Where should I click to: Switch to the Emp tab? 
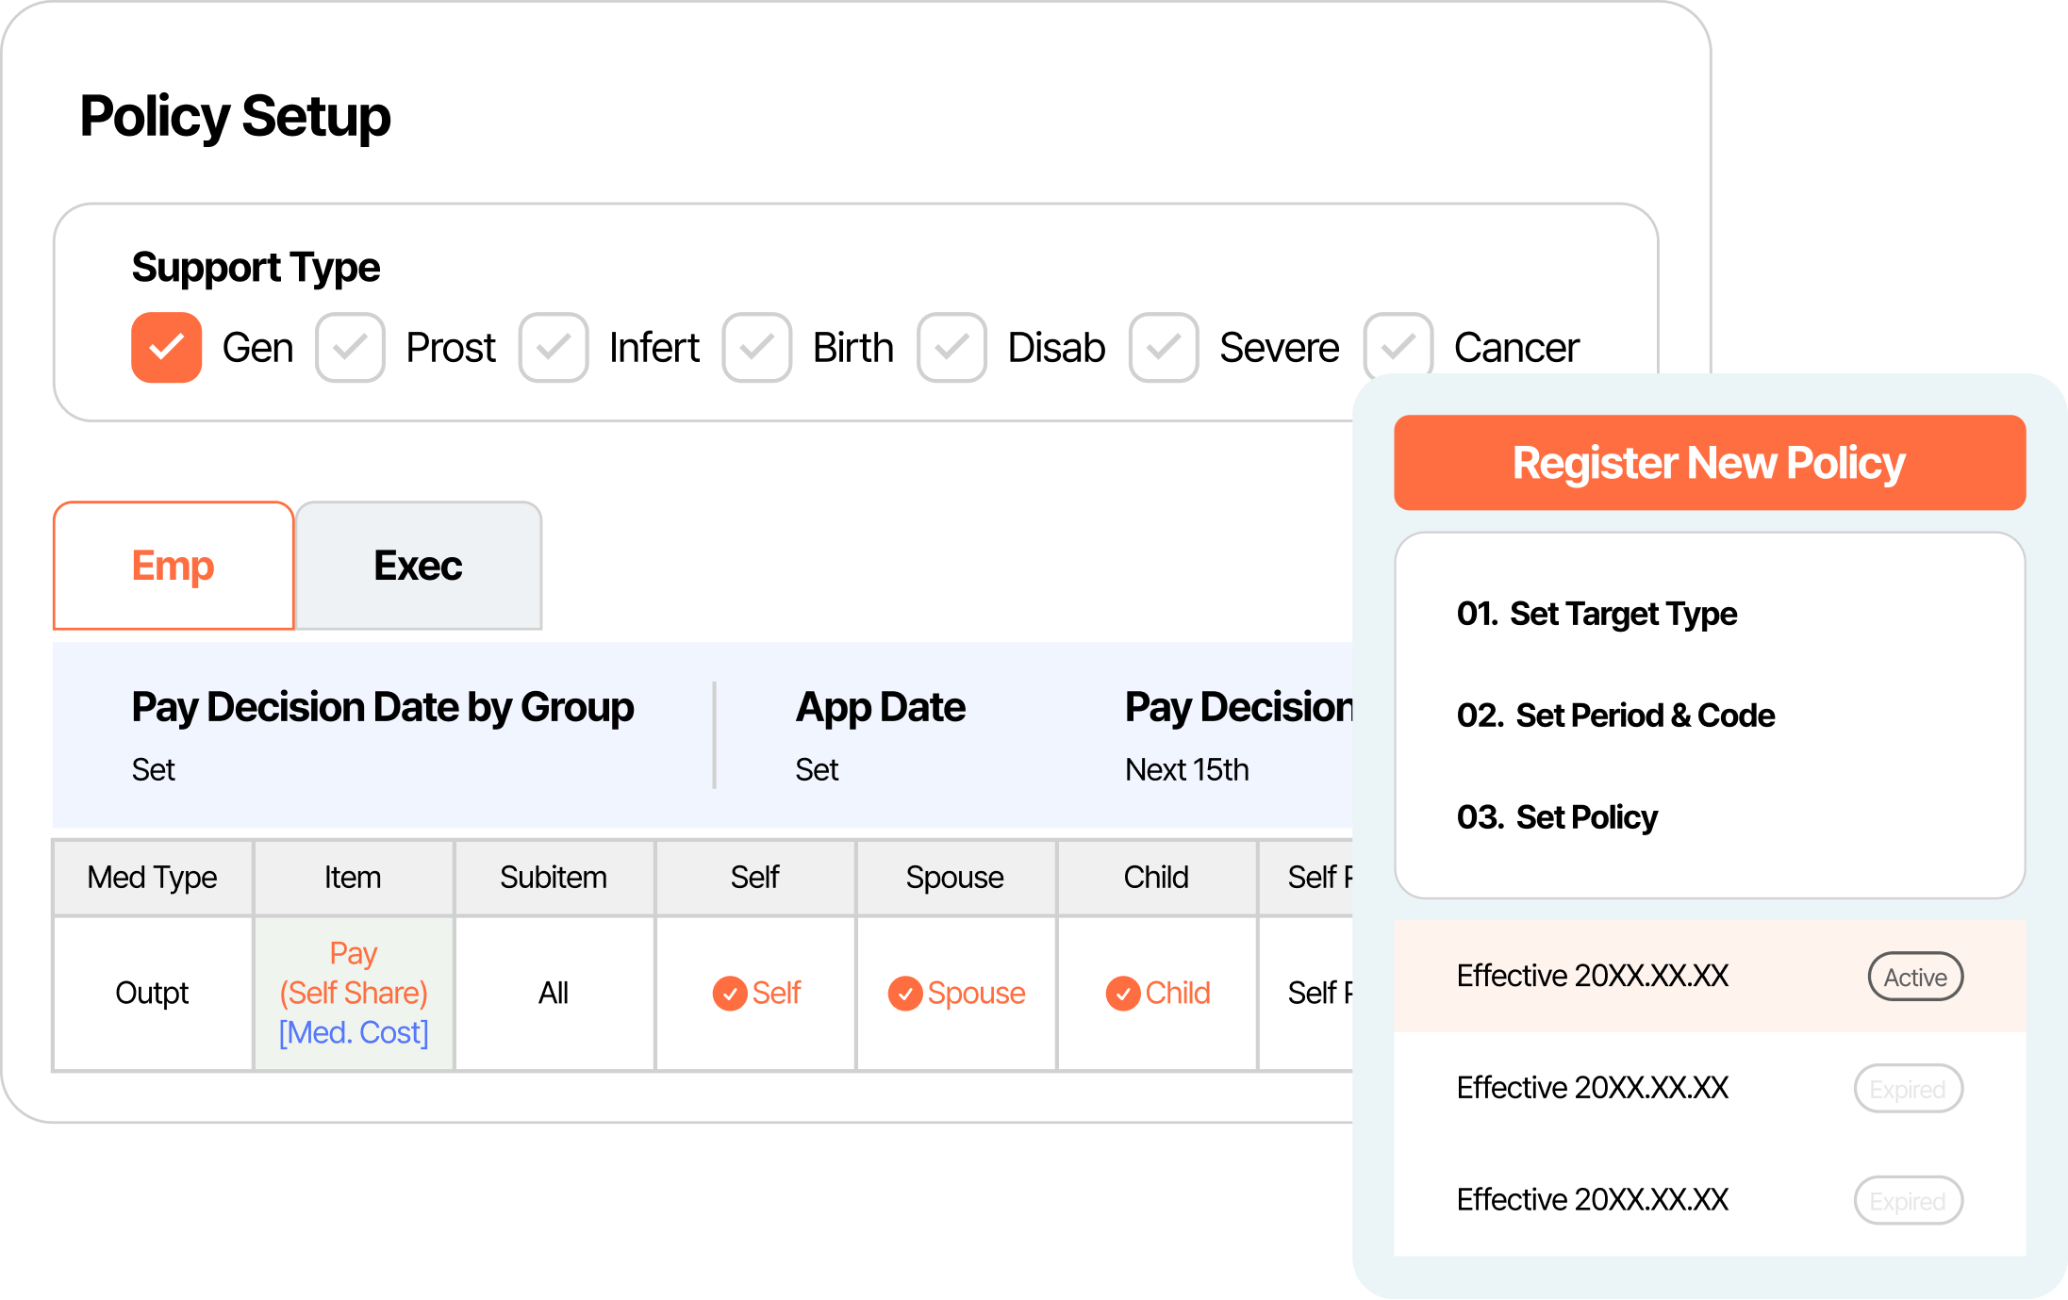point(174,566)
